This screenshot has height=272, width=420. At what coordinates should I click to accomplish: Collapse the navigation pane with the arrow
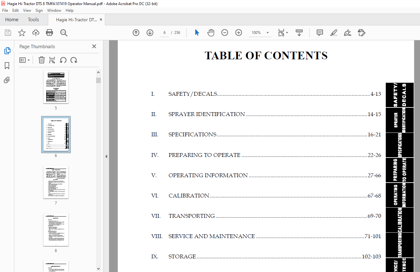coord(106,156)
